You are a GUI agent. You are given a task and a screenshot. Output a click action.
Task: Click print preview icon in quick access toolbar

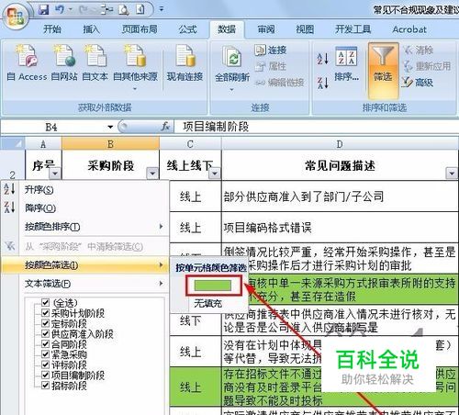(124, 10)
